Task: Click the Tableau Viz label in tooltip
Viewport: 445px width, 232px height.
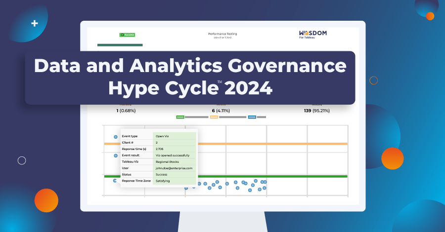Action: [x=130, y=162]
